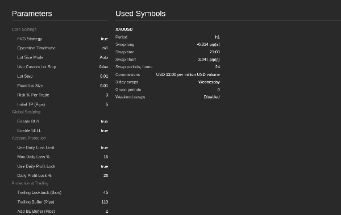Select the Commissions row value

pyautogui.click(x=188, y=74)
